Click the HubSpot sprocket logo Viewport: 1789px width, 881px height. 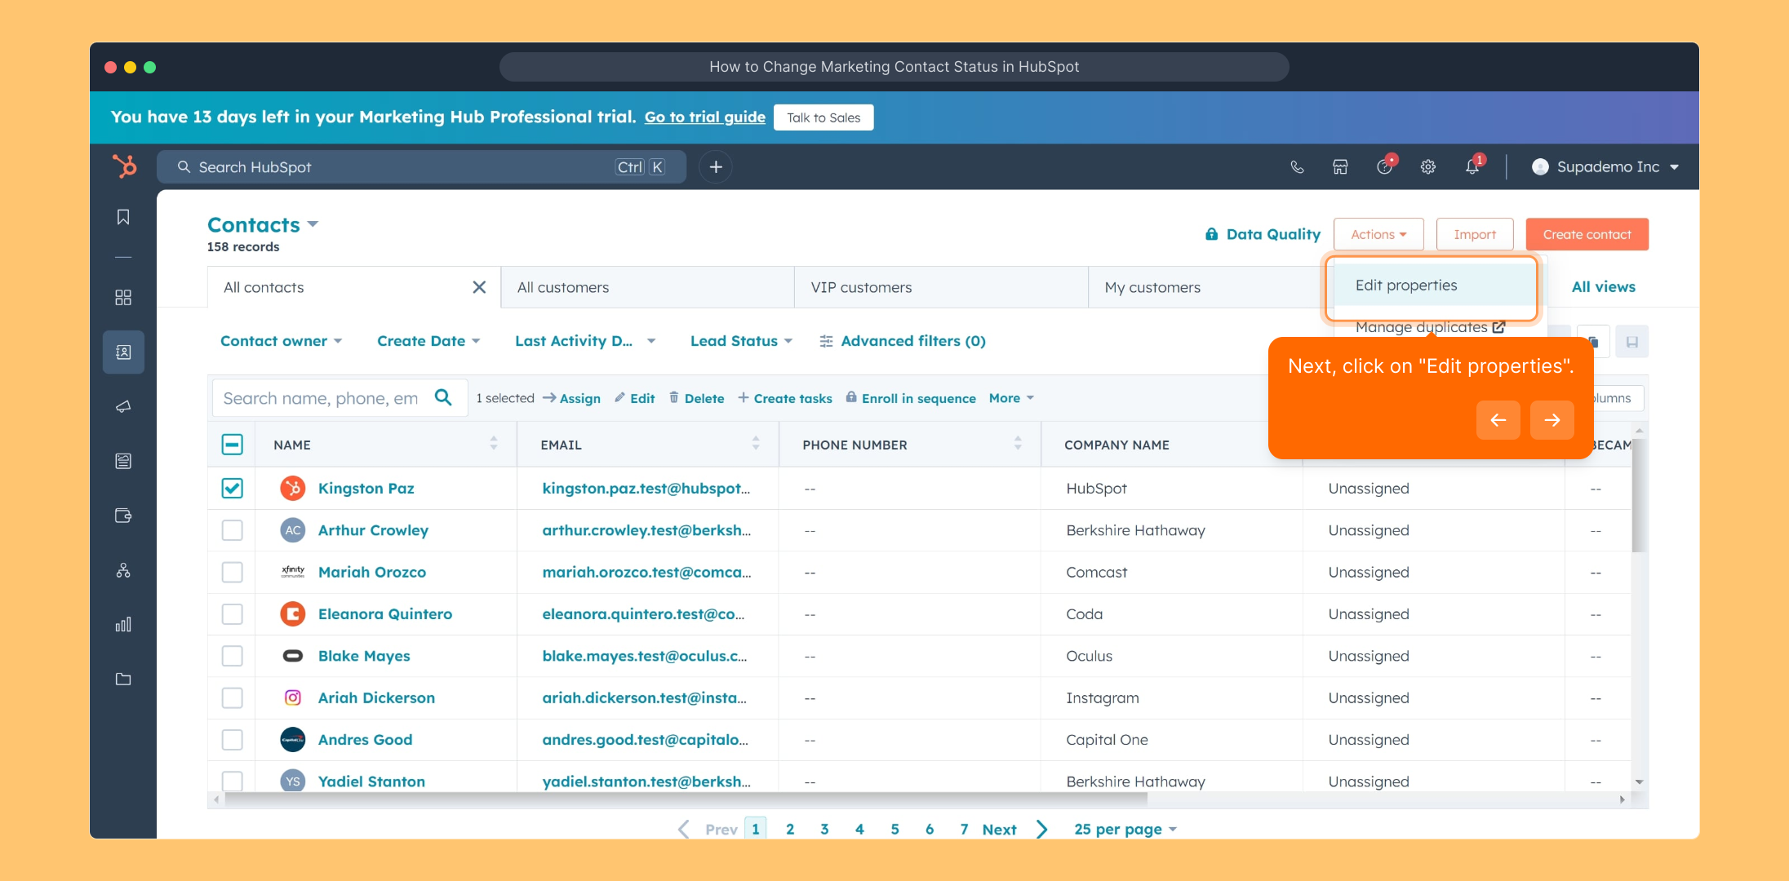tap(125, 166)
